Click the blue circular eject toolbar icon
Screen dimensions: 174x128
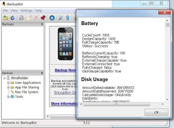(52, 18)
